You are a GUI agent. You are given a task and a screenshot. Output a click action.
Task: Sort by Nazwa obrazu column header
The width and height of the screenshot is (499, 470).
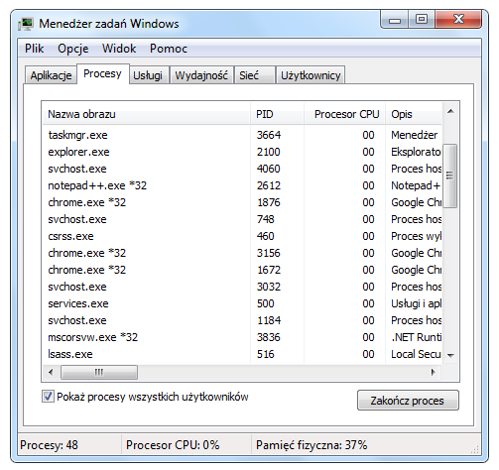click(146, 114)
